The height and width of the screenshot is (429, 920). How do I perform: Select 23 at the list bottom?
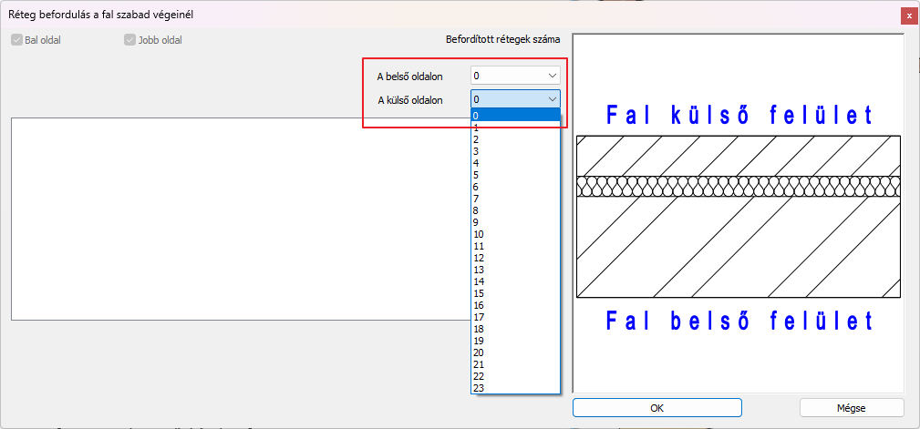514,388
